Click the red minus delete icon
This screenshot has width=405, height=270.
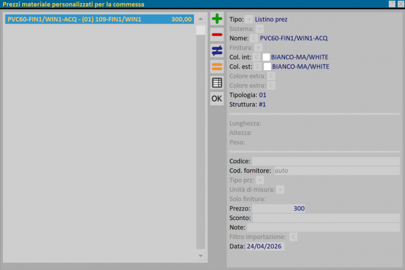[x=217, y=35]
